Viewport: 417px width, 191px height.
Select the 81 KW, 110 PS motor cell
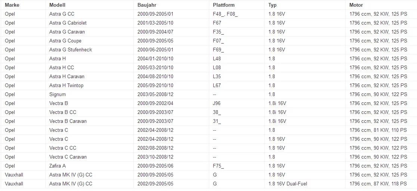tap(378, 130)
